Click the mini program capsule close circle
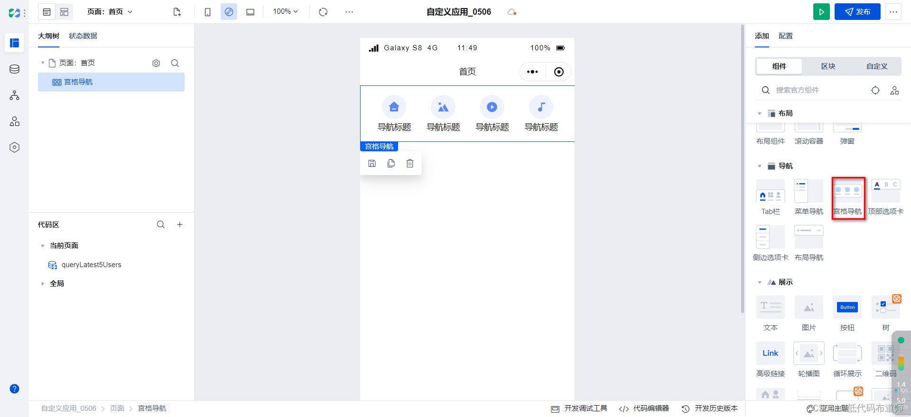911x417 pixels. (x=559, y=72)
